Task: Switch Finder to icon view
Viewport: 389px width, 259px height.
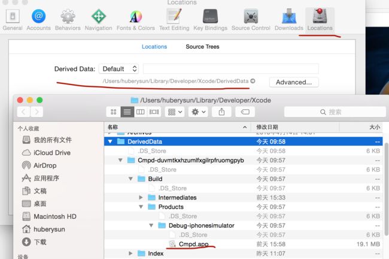Action: coord(113,112)
